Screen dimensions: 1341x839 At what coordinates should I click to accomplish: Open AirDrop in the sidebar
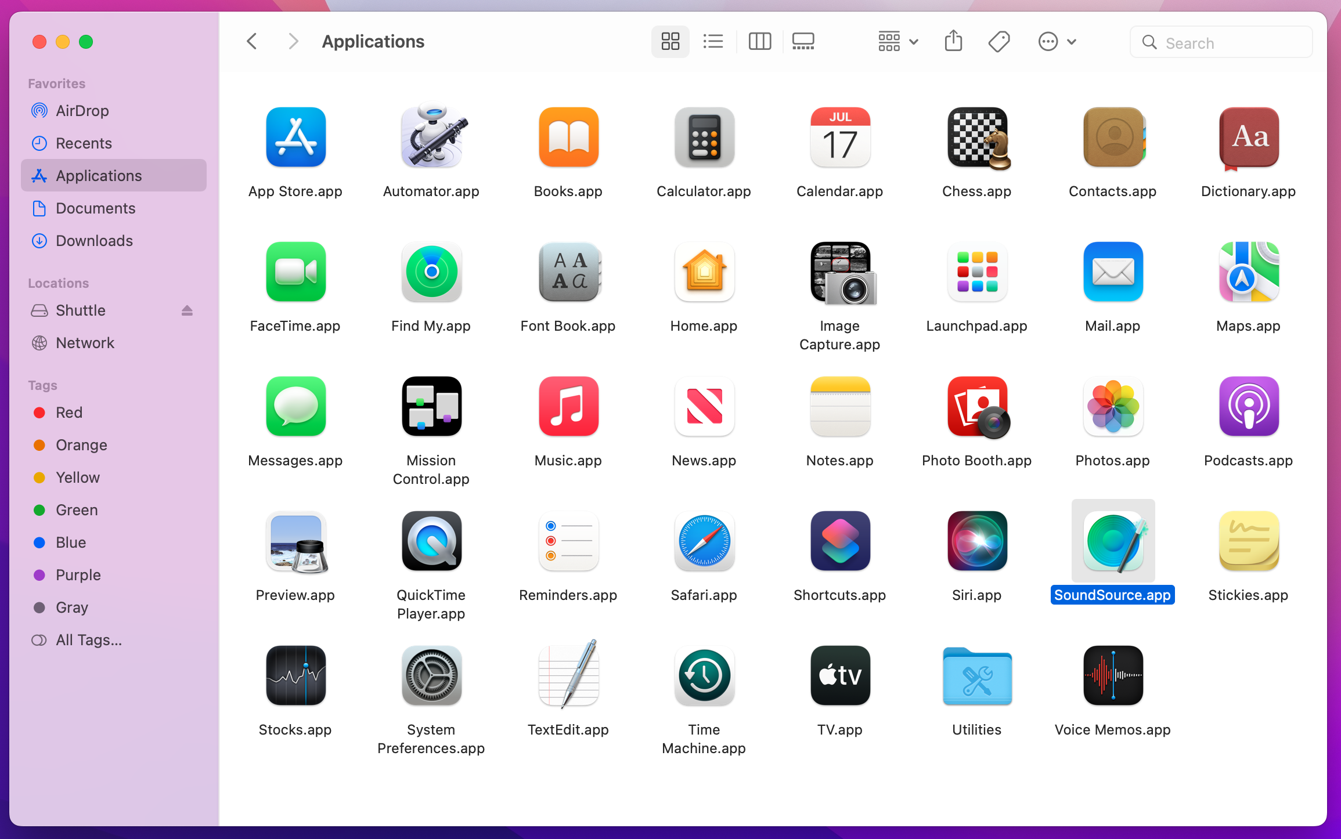[x=114, y=110]
